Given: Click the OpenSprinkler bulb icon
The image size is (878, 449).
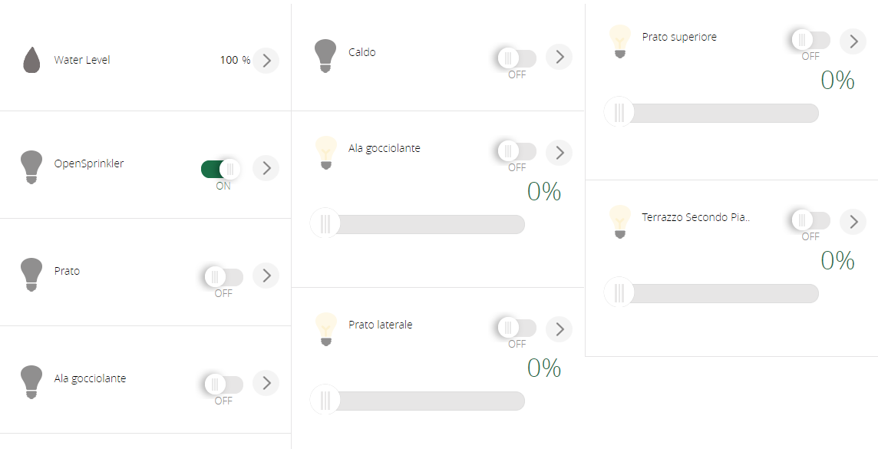Looking at the screenshot, I should 31,167.
